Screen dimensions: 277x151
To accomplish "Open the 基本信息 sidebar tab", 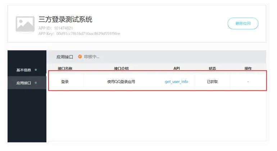I will coord(27,70).
